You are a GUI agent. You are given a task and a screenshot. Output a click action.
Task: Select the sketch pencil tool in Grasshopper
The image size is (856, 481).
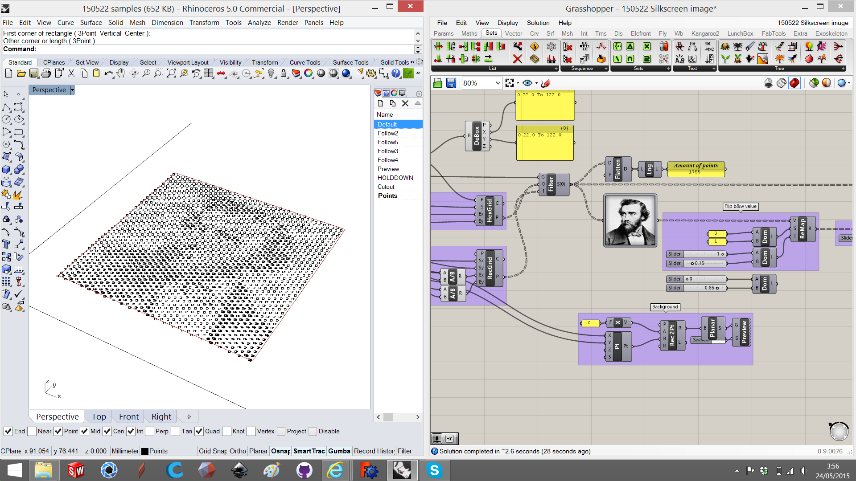pyautogui.click(x=545, y=83)
